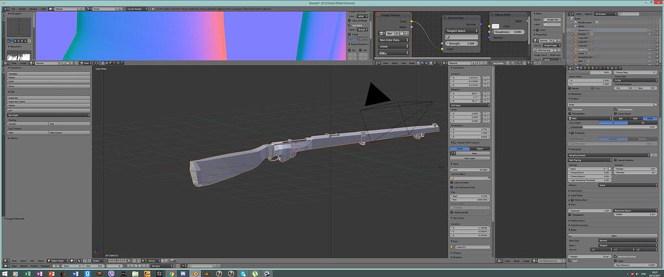Open Discord from the taskbar
664x277 pixels.
click(183, 274)
